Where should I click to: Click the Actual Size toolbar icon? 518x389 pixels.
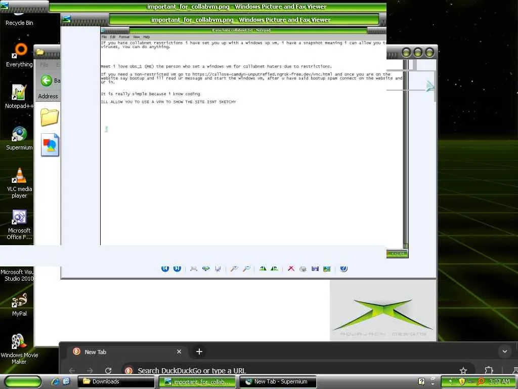point(206,268)
